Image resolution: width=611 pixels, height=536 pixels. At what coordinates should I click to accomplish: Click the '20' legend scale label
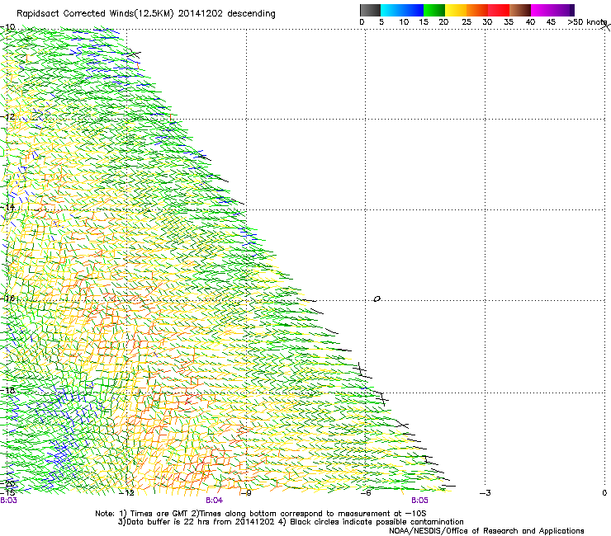443,22
